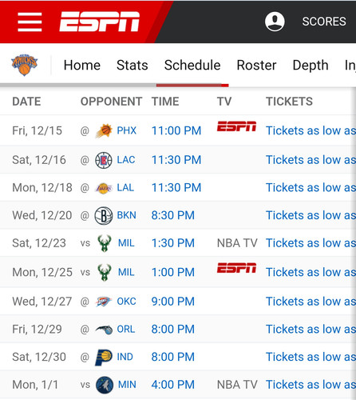This screenshot has height=400, width=356.
Task: Click the Clippers logo on 12/16
Action: (104, 160)
